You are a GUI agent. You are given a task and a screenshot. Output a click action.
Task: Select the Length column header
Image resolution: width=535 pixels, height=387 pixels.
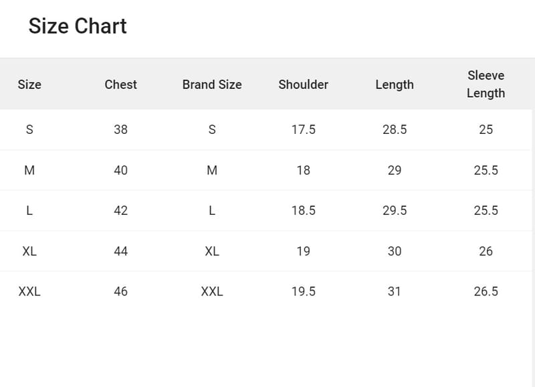[x=395, y=84]
